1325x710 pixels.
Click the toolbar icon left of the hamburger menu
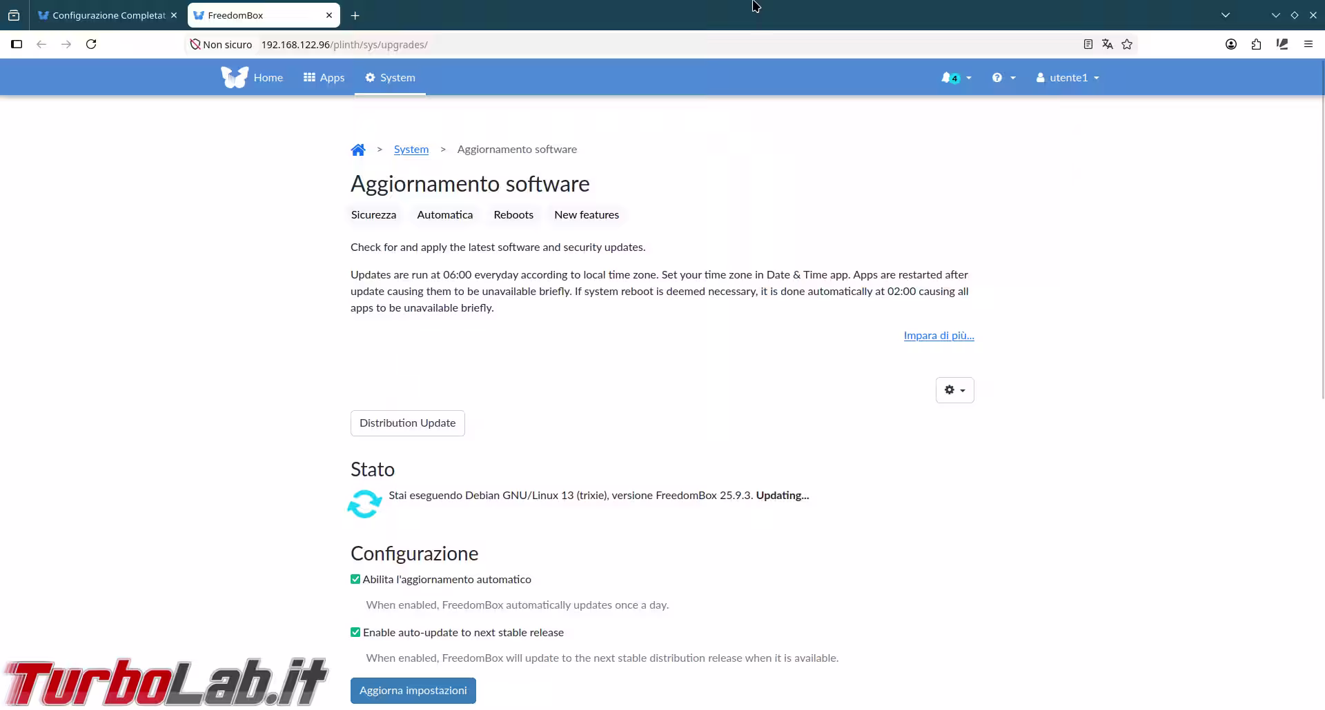pos(1282,44)
